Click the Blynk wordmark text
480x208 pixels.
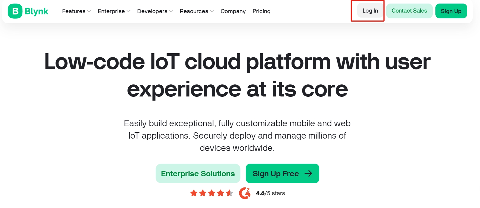pyautogui.click(x=36, y=11)
